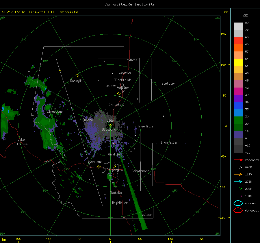The width and height of the screenshot is (260, 243).
Task: Click the Vulcan town label
Action: [x=147, y=215]
